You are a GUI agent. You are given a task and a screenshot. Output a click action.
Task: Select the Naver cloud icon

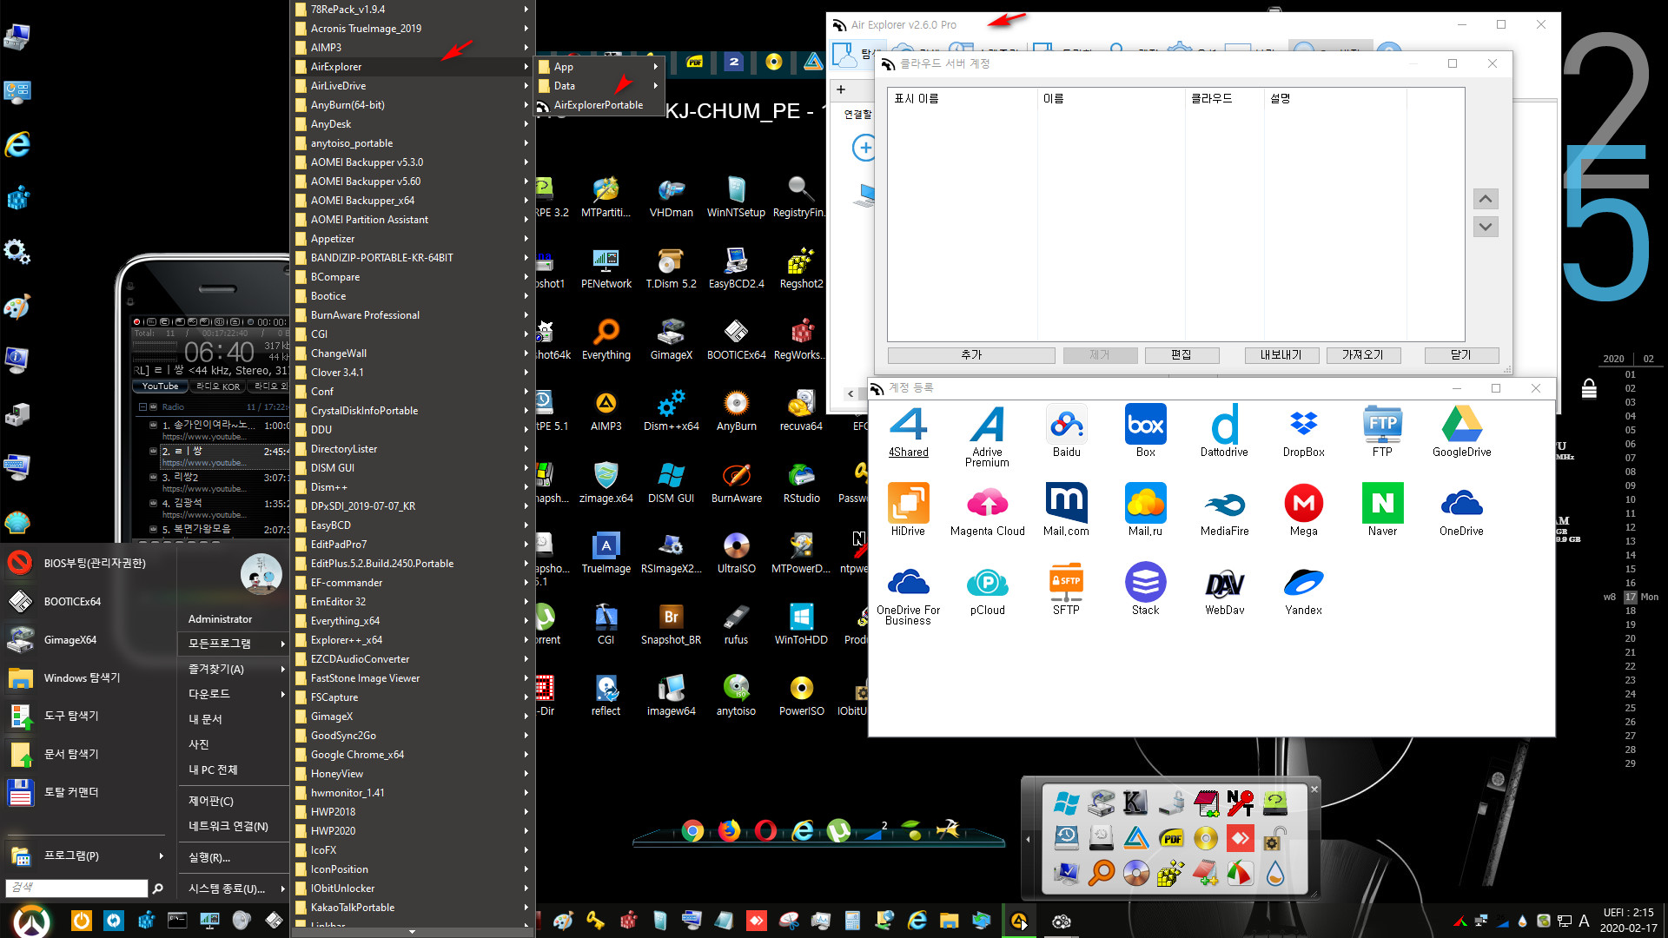point(1382,511)
